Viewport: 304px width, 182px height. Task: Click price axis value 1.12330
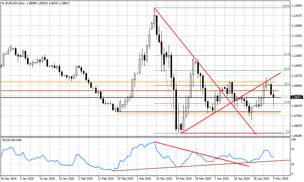[x=297, y=45]
